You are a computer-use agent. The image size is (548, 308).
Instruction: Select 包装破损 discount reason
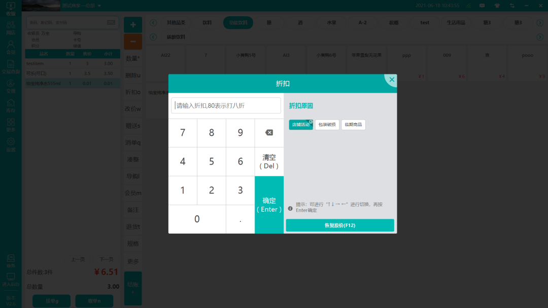pyautogui.click(x=327, y=125)
